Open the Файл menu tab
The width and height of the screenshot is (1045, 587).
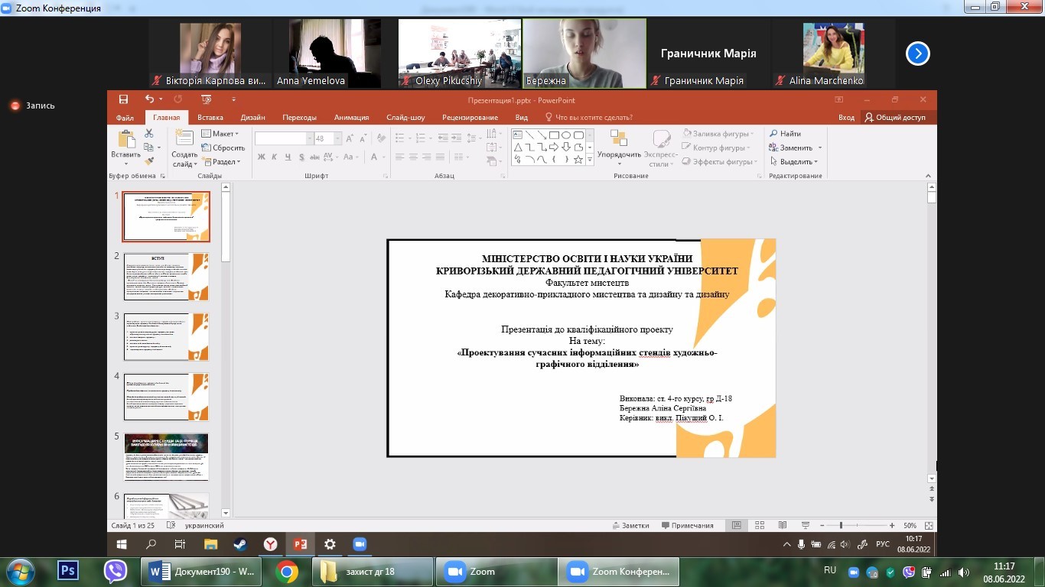(125, 118)
